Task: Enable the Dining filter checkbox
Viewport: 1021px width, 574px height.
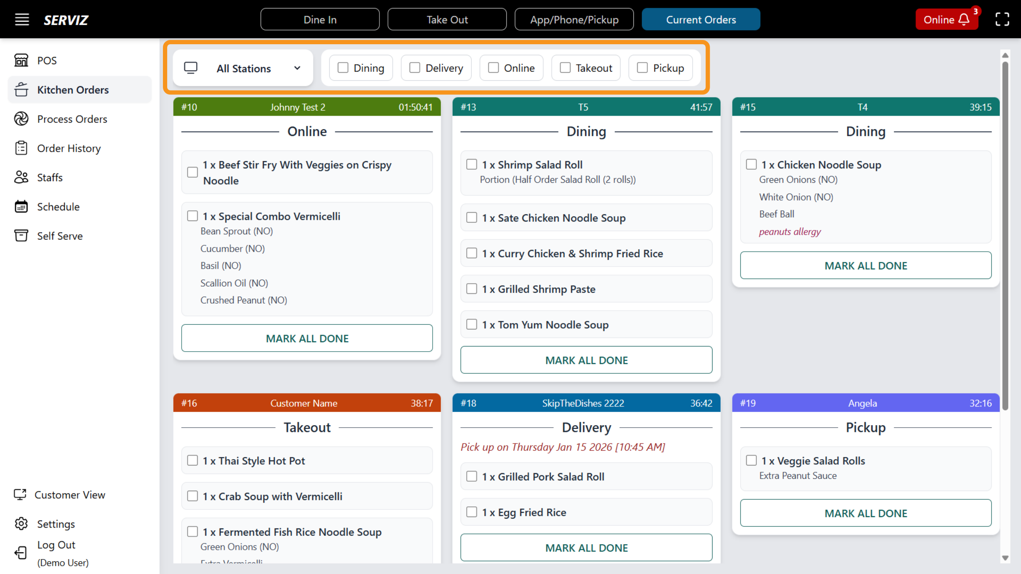Action: pyautogui.click(x=343, y=68)
